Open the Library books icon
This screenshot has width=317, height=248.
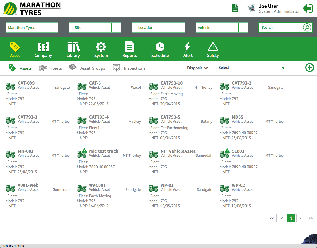[73, 47]
